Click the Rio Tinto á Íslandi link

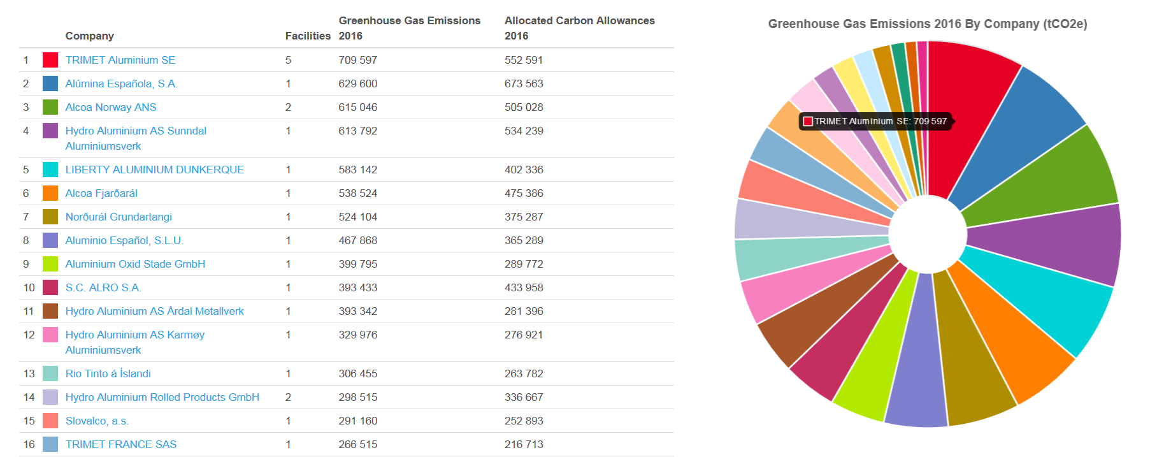pyautogui.click(x=108, y=374)
